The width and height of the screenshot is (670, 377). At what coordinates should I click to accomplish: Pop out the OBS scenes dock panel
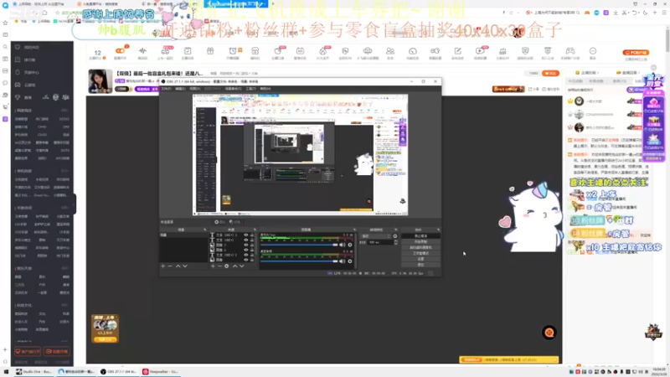[x=204, y=230]
